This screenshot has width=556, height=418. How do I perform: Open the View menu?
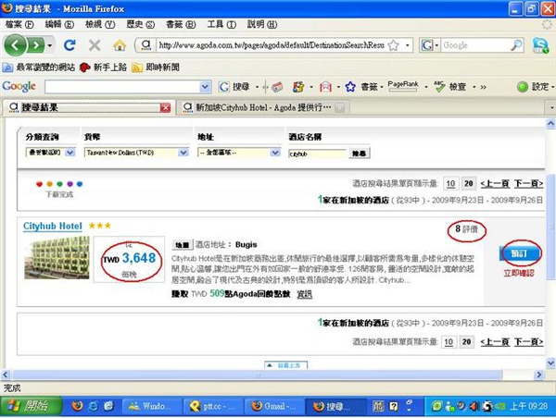(x=100, y=24)
